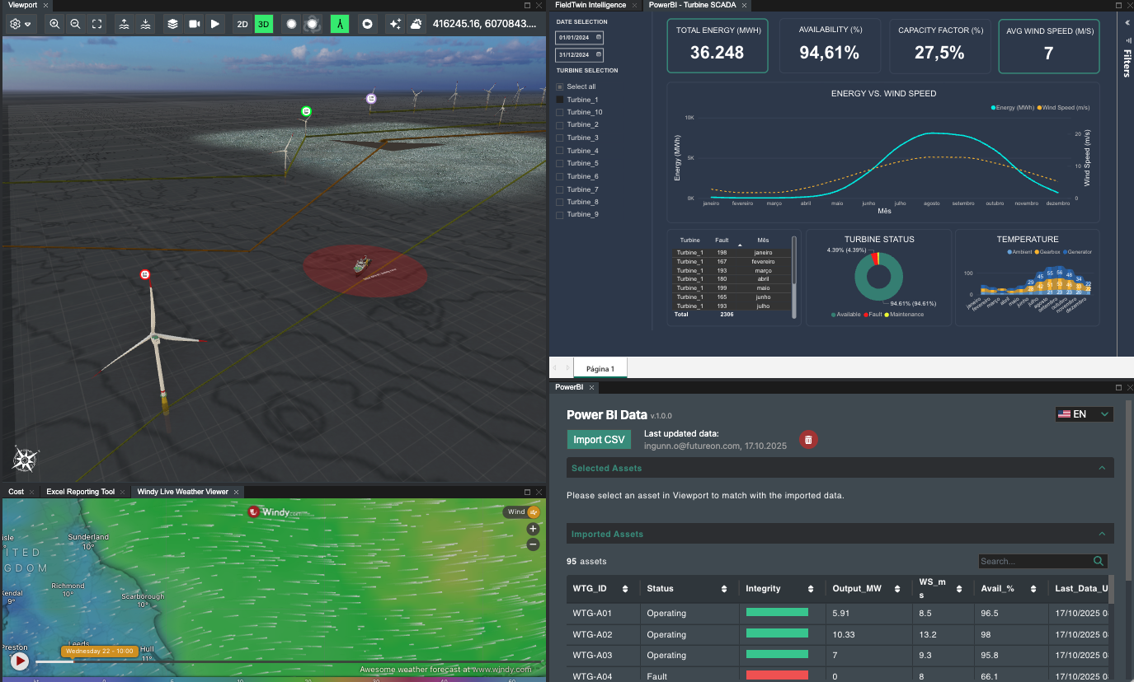Viewport: 1134px width, 682px height.
Task: Open the EN language dropdown
Action: pos(1084,414)
